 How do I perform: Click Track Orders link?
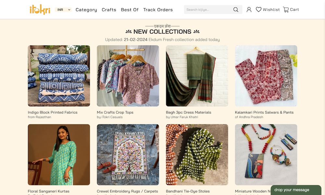coord(158,10)
